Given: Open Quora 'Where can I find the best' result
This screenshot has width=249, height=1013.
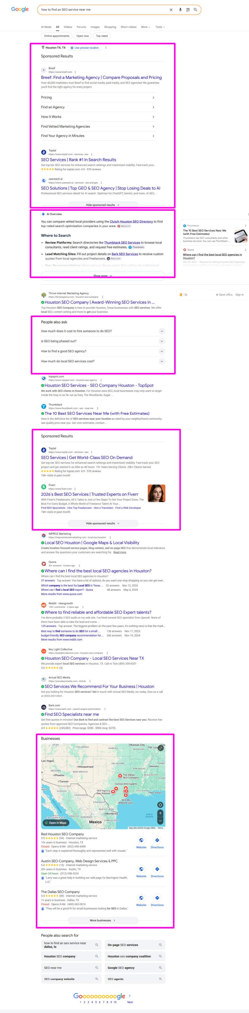Looking at the screenshot, I should (98, 571).
